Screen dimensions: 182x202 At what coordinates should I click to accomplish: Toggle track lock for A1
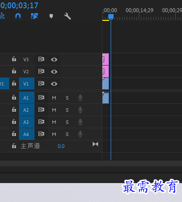click(14, 97)
